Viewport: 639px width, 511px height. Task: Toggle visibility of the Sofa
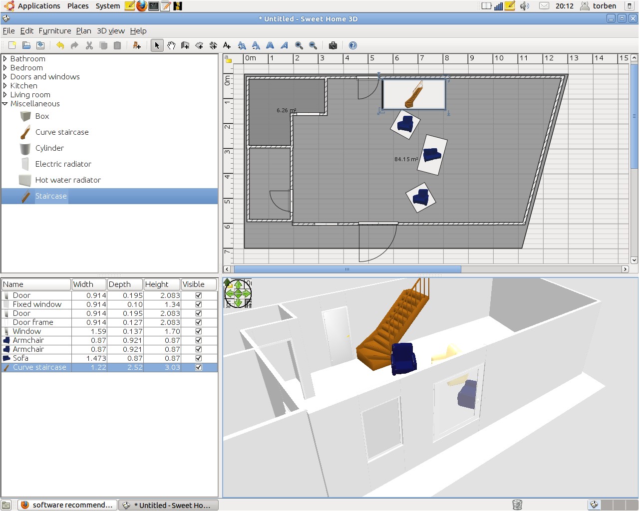point(198,358)
